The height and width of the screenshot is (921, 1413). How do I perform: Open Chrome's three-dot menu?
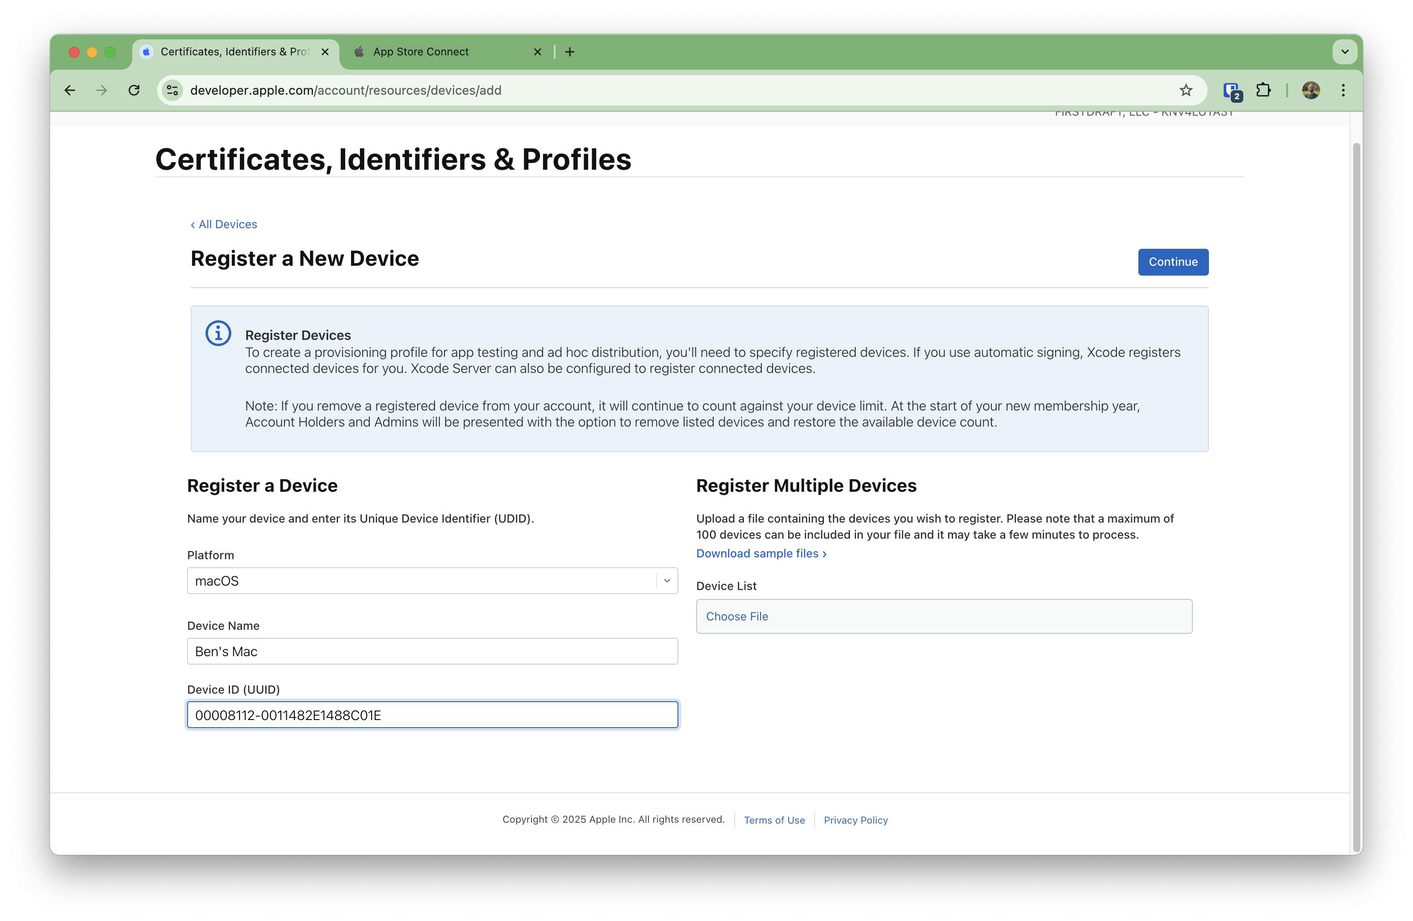[x=1343, y=90]
